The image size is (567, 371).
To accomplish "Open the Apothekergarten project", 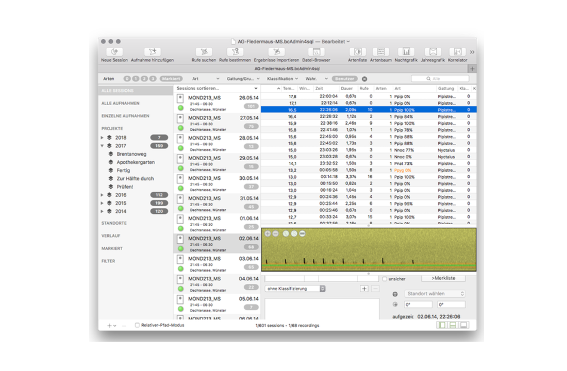I will [x=136, y=162].
